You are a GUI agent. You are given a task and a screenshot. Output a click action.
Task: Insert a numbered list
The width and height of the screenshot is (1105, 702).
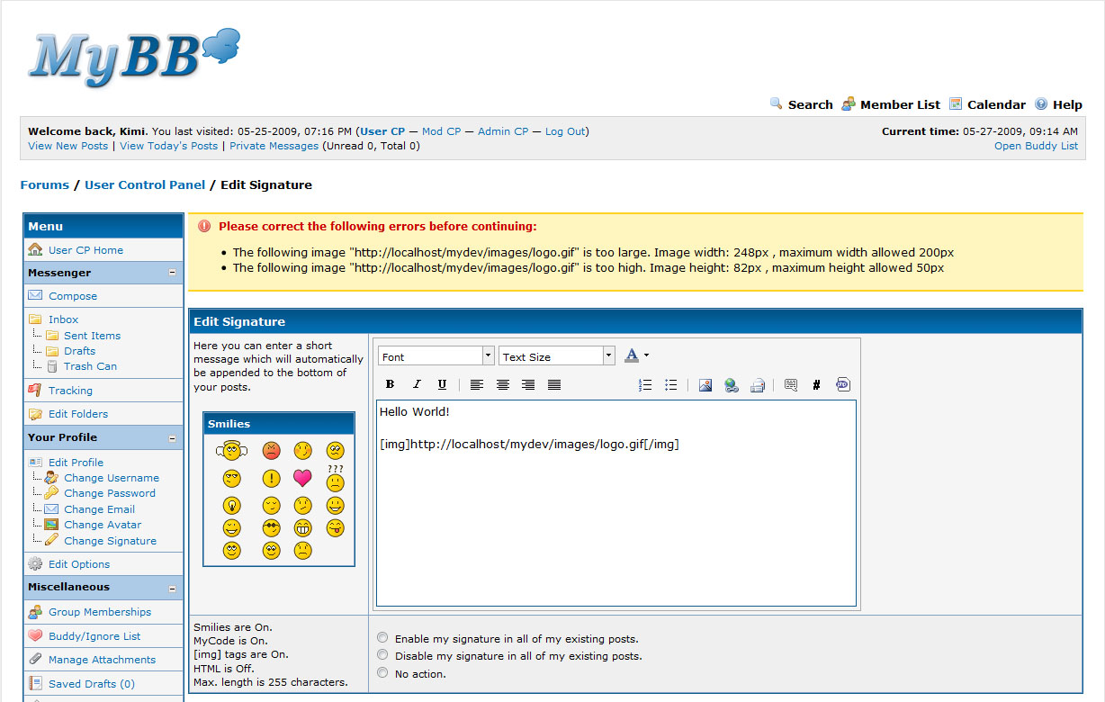644,384
